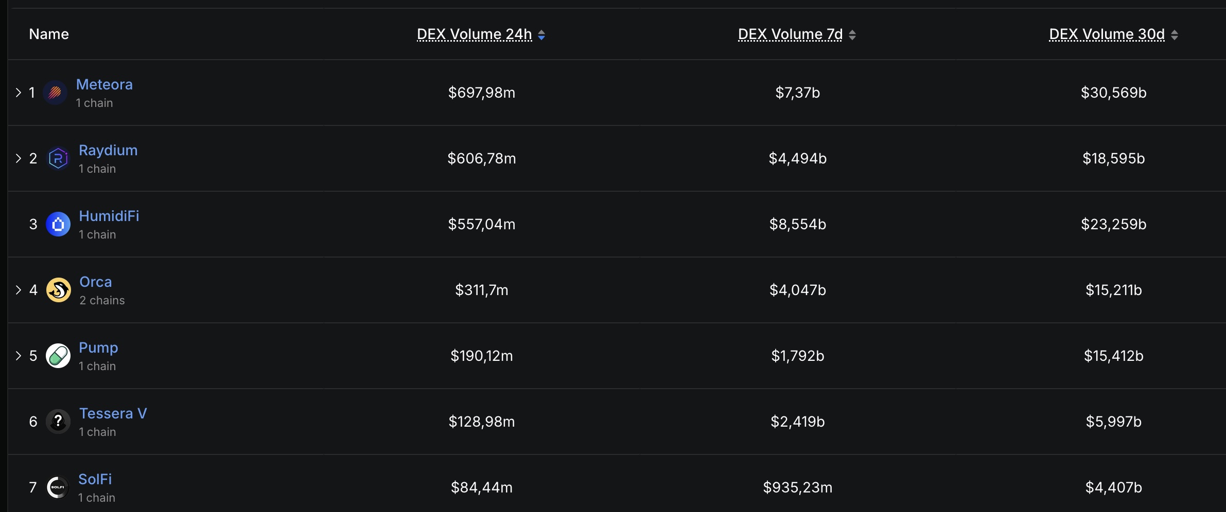Sort by DEX Volume 30d header

(1107, 34)
